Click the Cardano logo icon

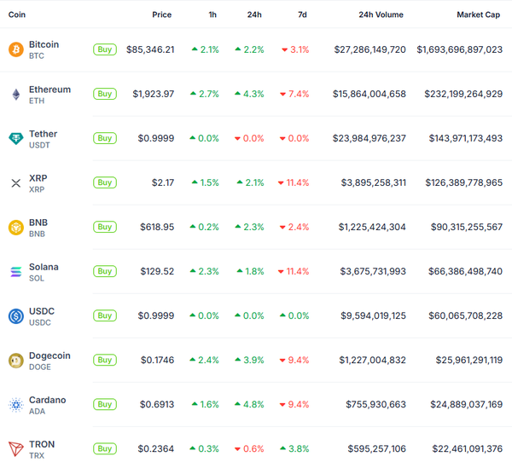coord(15,404)
